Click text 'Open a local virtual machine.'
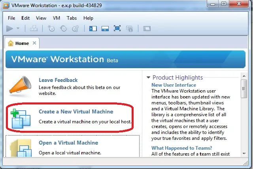The width and height of the screenshot is (253, 169). point(70,153)
